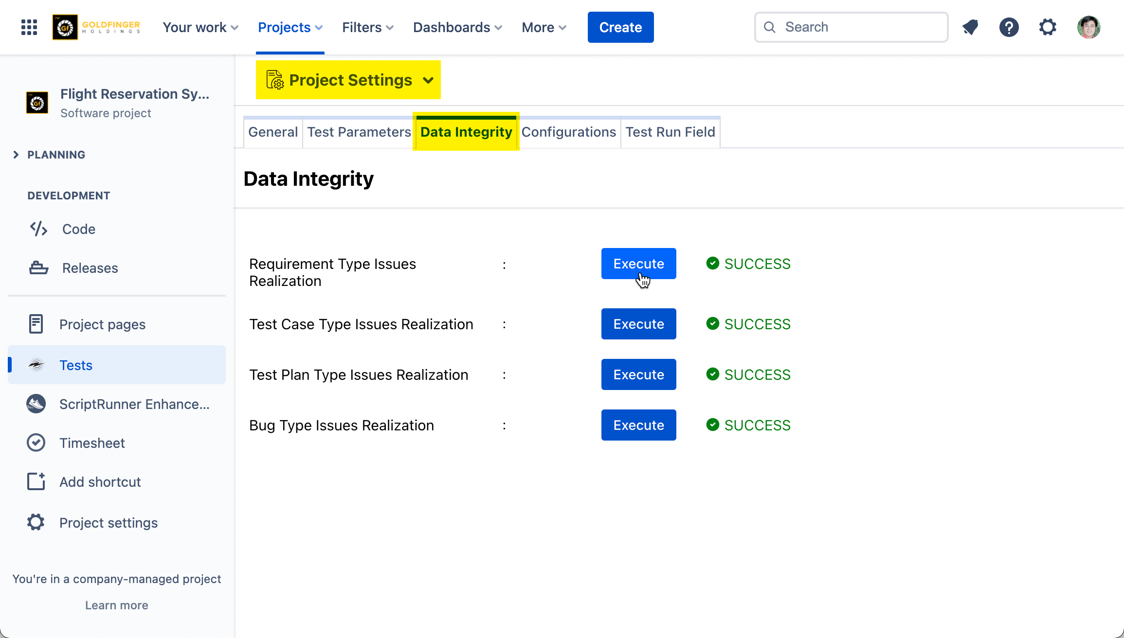Switch to the Configurations tab
Image resolution: width=1124 pixels, height=638 pixels.
(568, 132)
